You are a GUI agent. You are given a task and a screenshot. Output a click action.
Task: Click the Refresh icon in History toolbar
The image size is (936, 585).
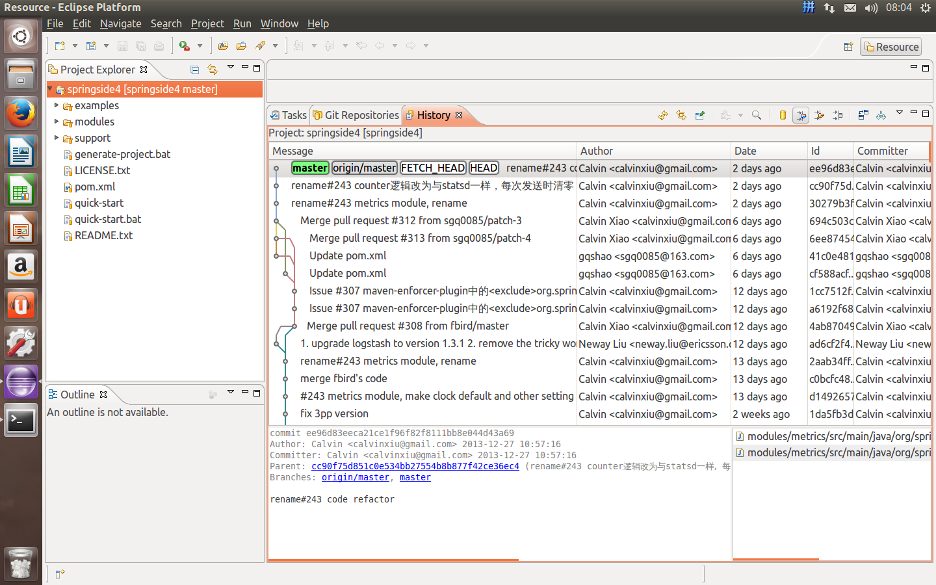(663, 115)
